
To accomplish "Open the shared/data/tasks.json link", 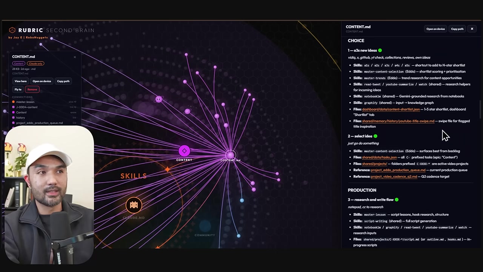I will coord(379,157).
